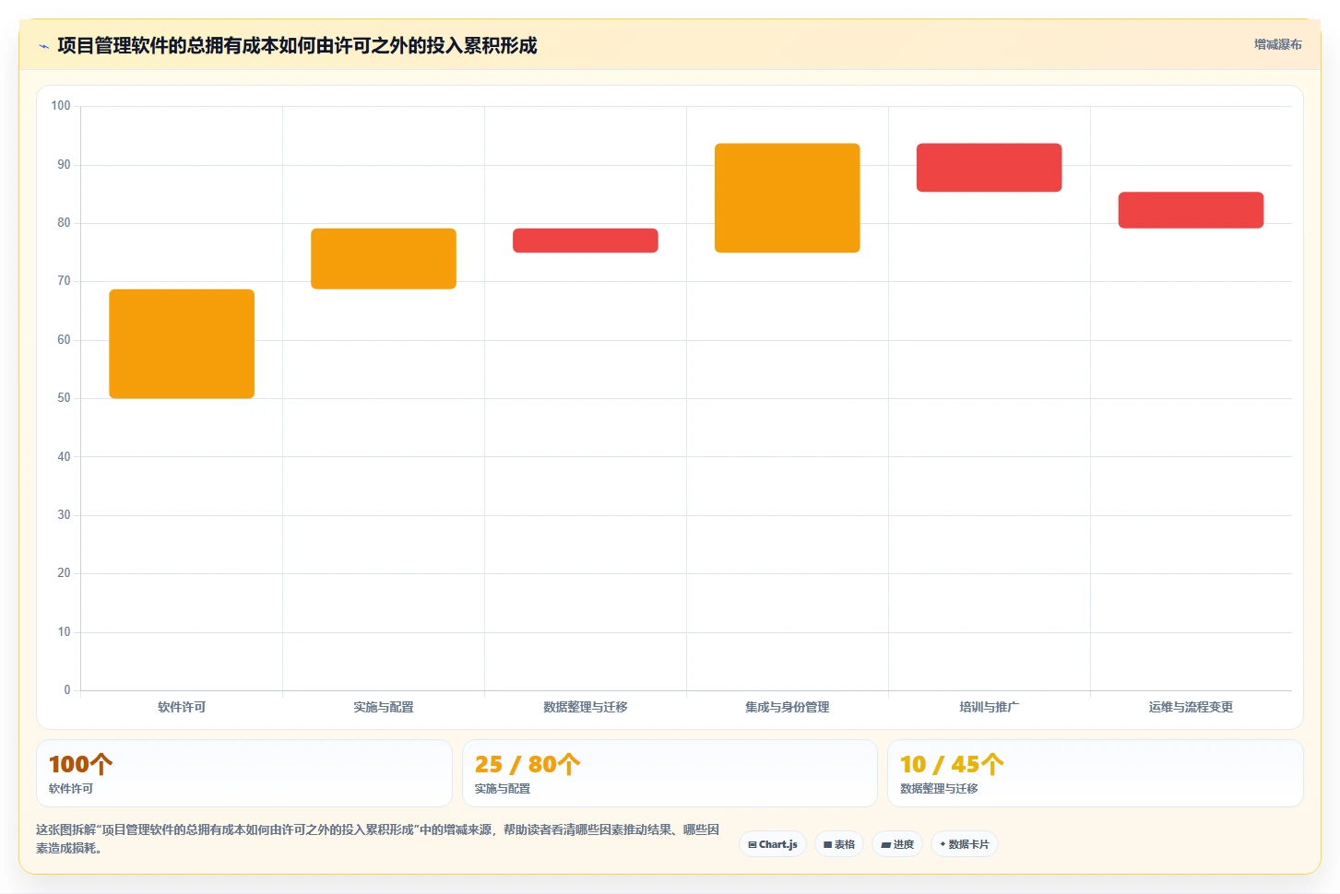Click the 集成与身份管理 x-axis label
Image resolution: width=1340 pixels, height=894 pixels.
(x=788, y=707)
